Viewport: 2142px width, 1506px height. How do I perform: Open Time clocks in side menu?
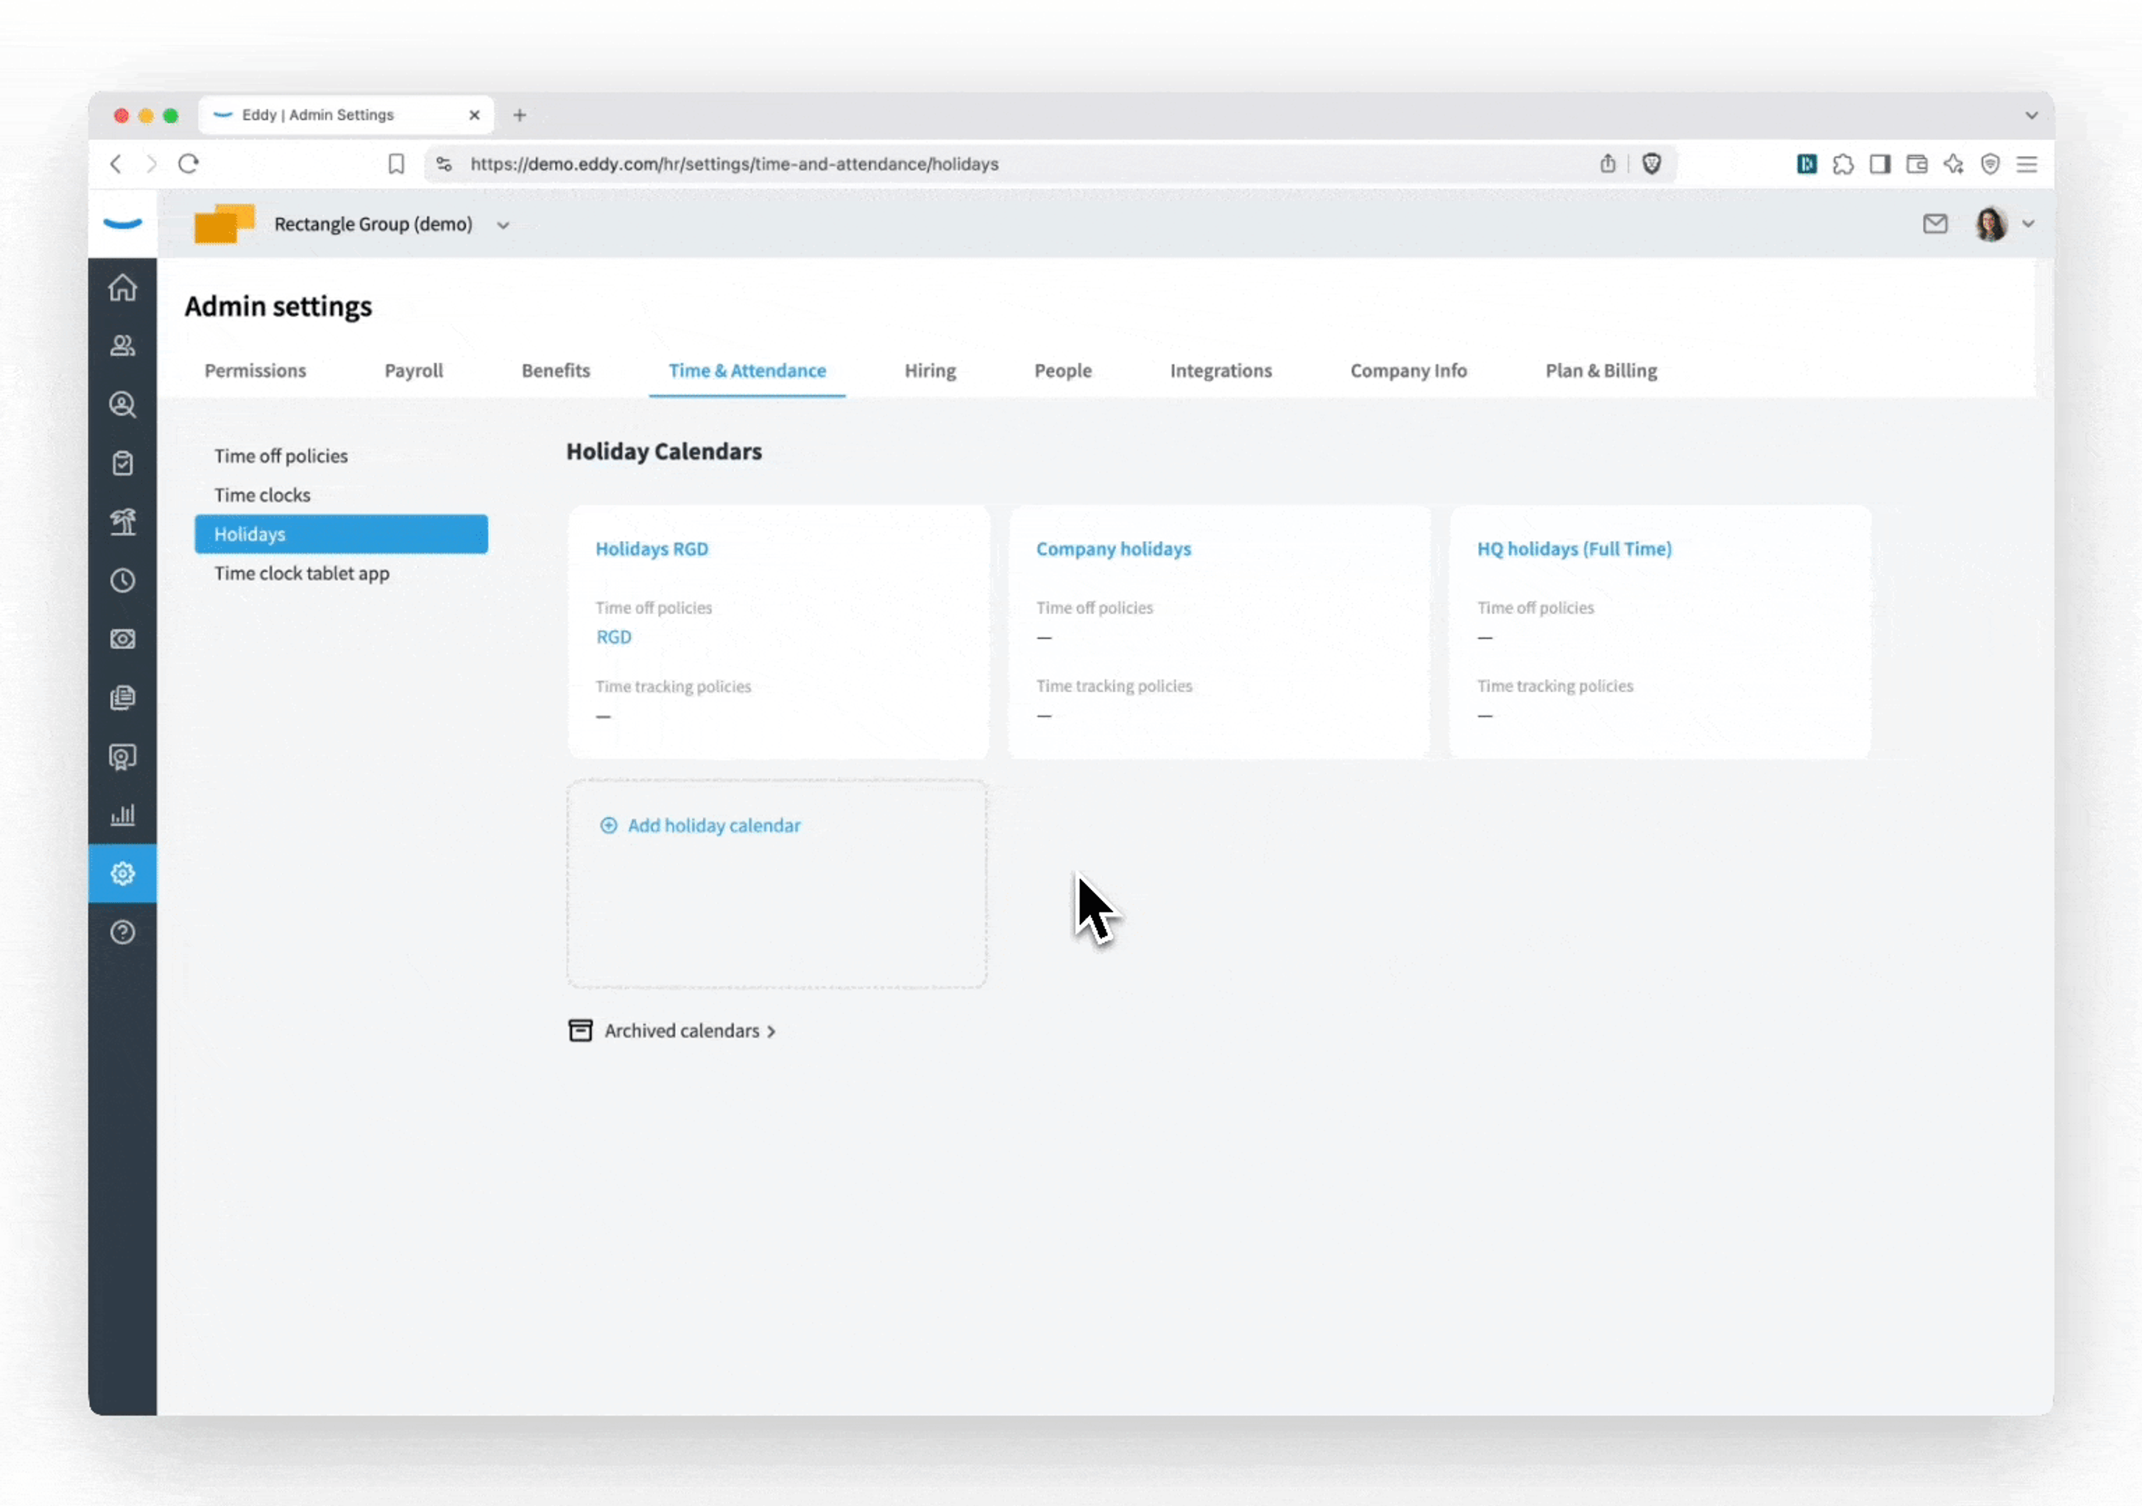262,495
